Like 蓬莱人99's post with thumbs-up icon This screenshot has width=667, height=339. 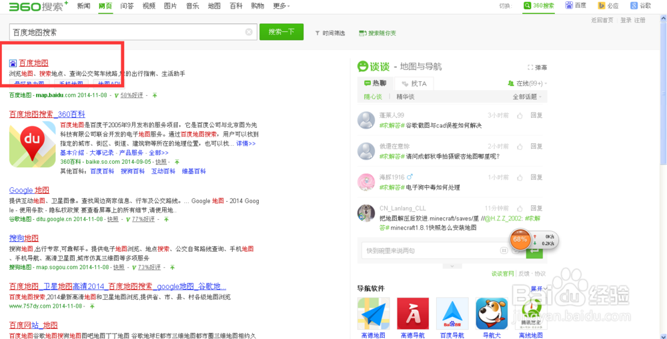(520, 115)
